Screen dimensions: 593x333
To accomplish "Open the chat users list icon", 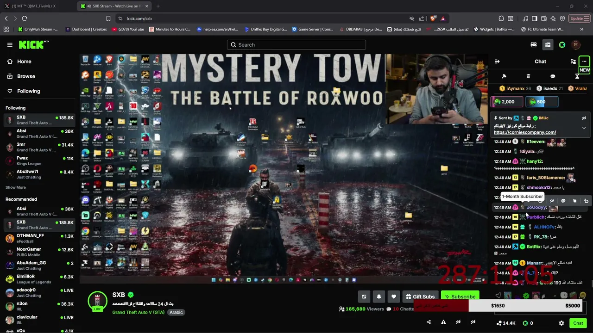I will coord(573,62).
